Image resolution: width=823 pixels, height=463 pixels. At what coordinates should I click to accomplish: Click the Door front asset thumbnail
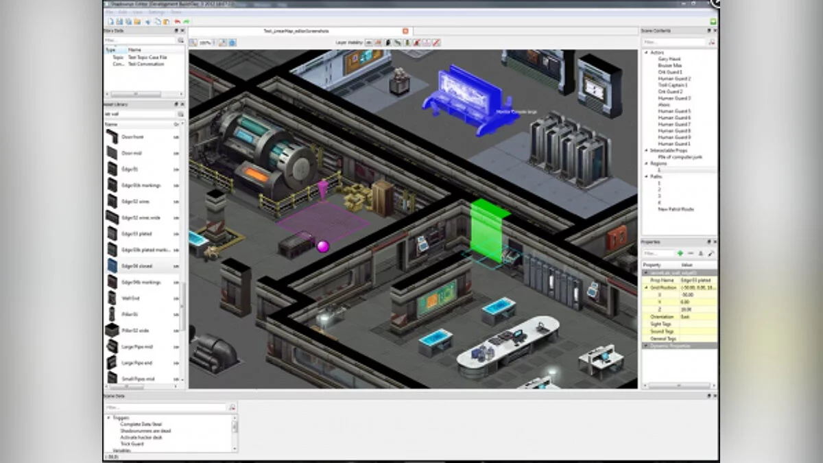click(112, 136)
